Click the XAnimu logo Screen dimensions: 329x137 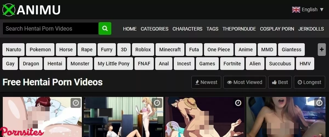[31, 10]
